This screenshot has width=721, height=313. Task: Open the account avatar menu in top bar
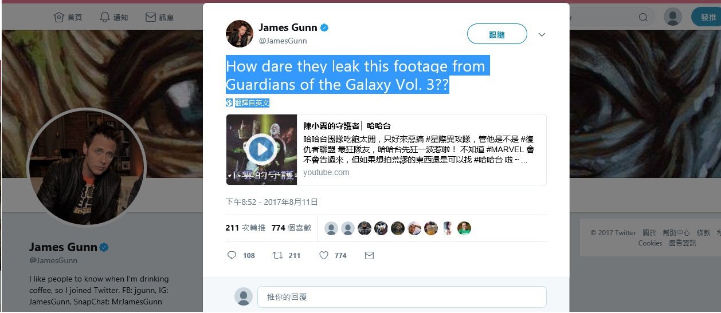pyautogui.click(x=673, y=17)
